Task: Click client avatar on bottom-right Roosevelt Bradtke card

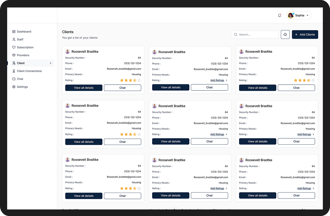Action: click(241, 160)
